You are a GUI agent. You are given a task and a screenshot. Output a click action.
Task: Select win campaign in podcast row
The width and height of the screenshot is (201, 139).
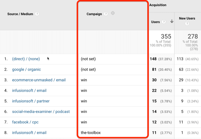click(84, 112)
